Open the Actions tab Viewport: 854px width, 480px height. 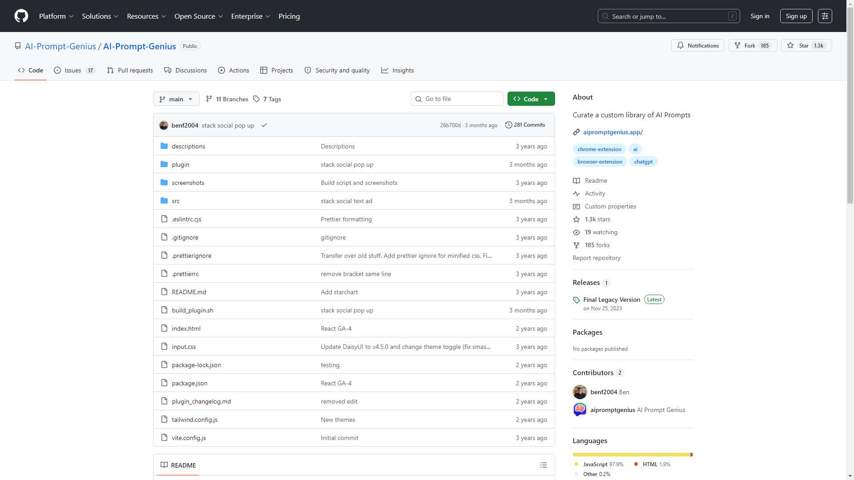click(x=234, y=70)
